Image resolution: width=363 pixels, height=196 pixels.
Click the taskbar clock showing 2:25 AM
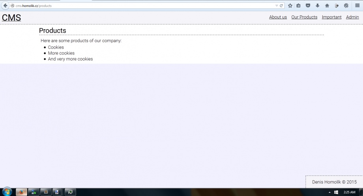349,192
